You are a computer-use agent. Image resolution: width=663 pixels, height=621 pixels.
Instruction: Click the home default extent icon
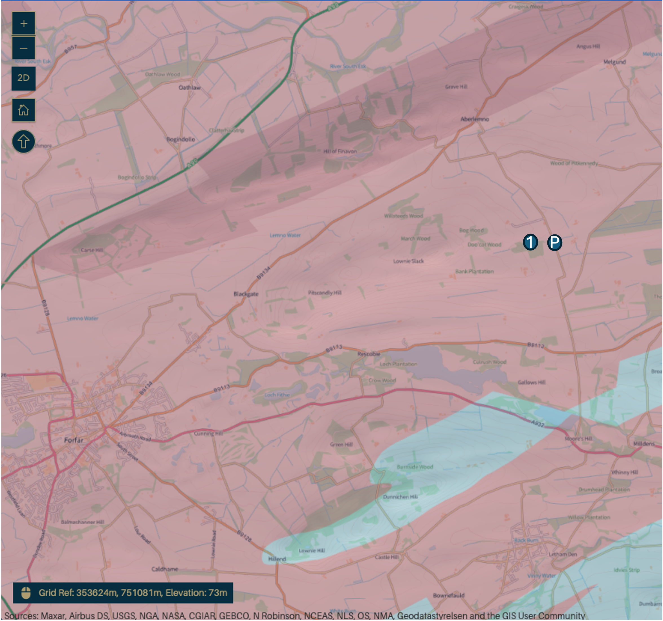pos(23,110)
